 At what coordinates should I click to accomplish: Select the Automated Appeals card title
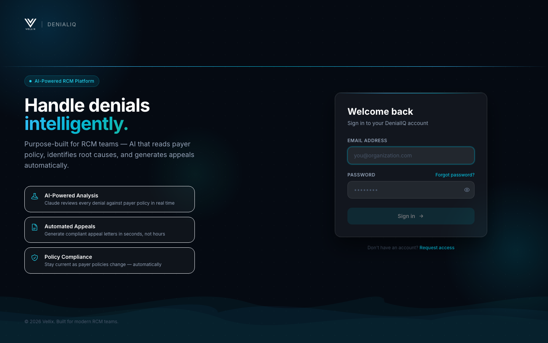click(70, 226)
